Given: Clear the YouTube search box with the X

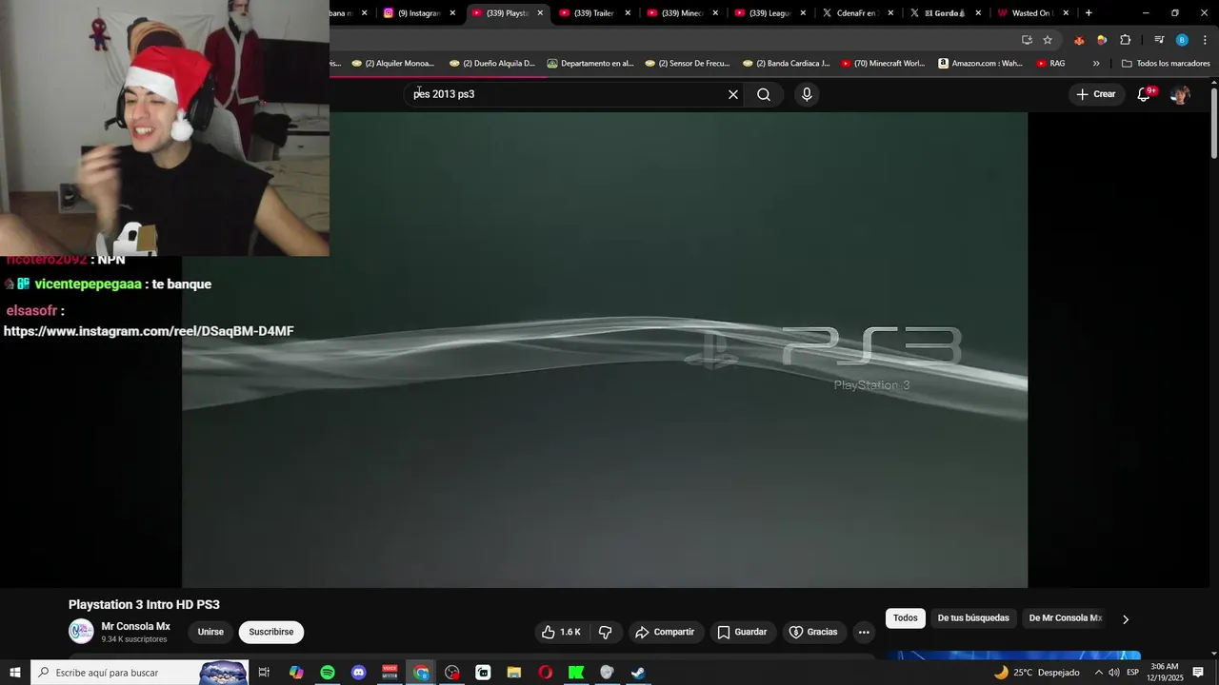Looking at the screenshot, I should pyautogui.click(x=733, y=94).
